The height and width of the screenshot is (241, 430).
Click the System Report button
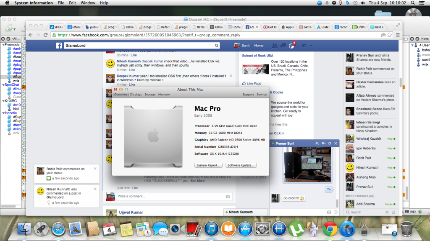[209, 165]
